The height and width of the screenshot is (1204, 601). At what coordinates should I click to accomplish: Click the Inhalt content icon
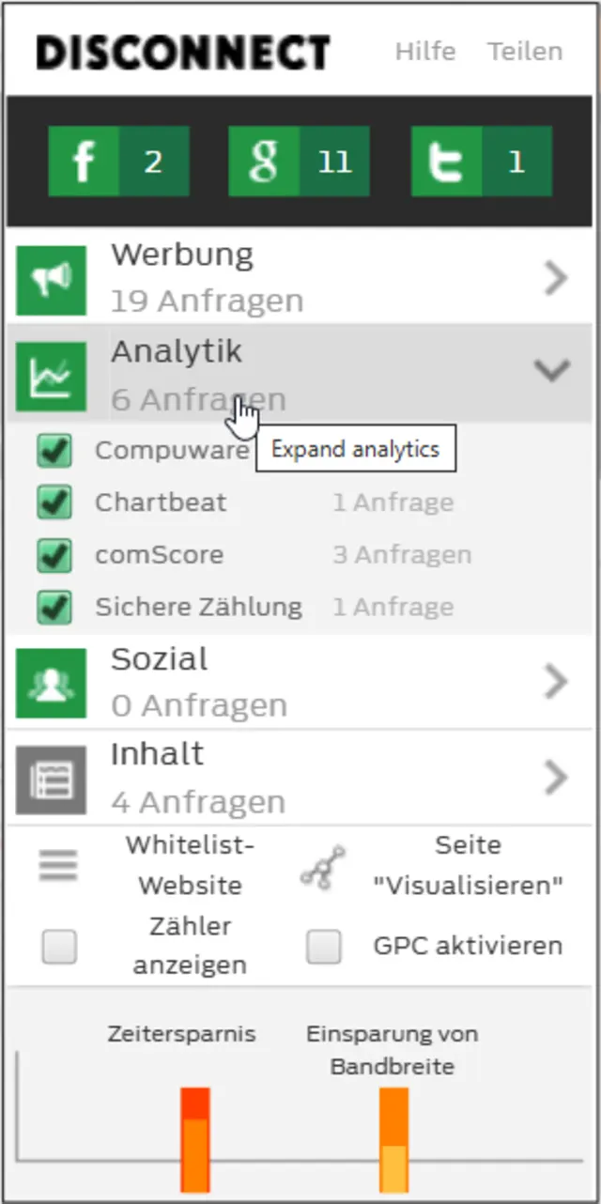[52, 780]
